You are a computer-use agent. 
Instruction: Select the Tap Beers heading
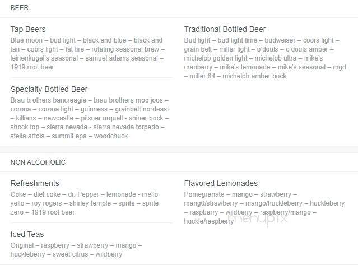click(28, 29)
